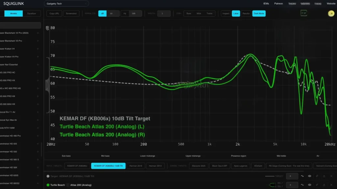This screenshot has height=189, width=337.
Task: Toggle visibility eye of Target row
Action: coord(309,176)
